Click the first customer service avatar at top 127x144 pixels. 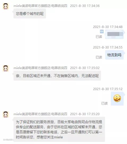tap(6, 6)
